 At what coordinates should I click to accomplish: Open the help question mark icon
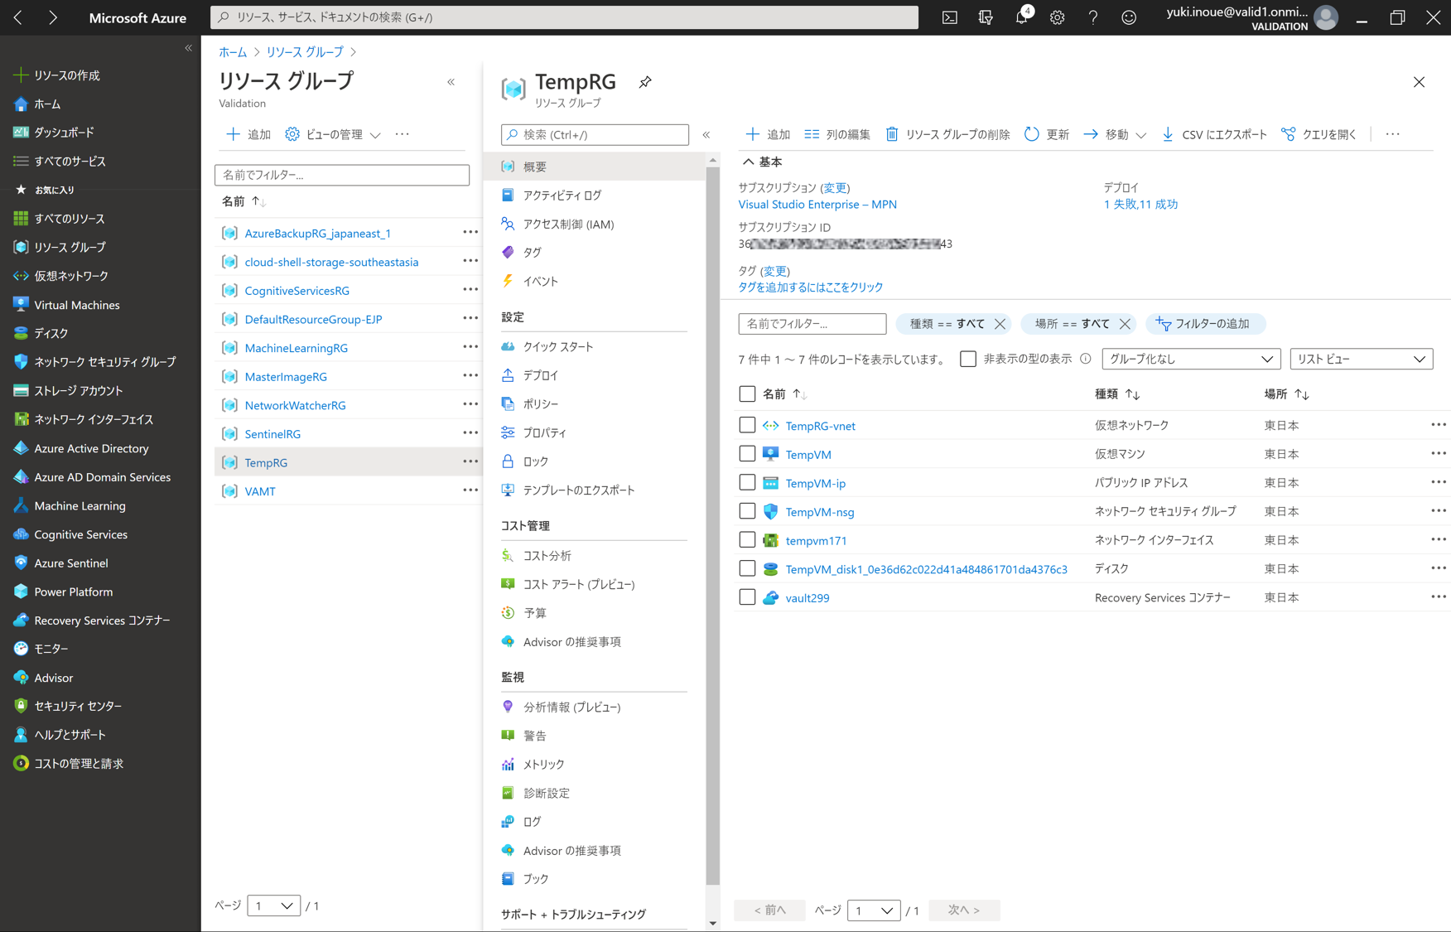pos(1093,17)
